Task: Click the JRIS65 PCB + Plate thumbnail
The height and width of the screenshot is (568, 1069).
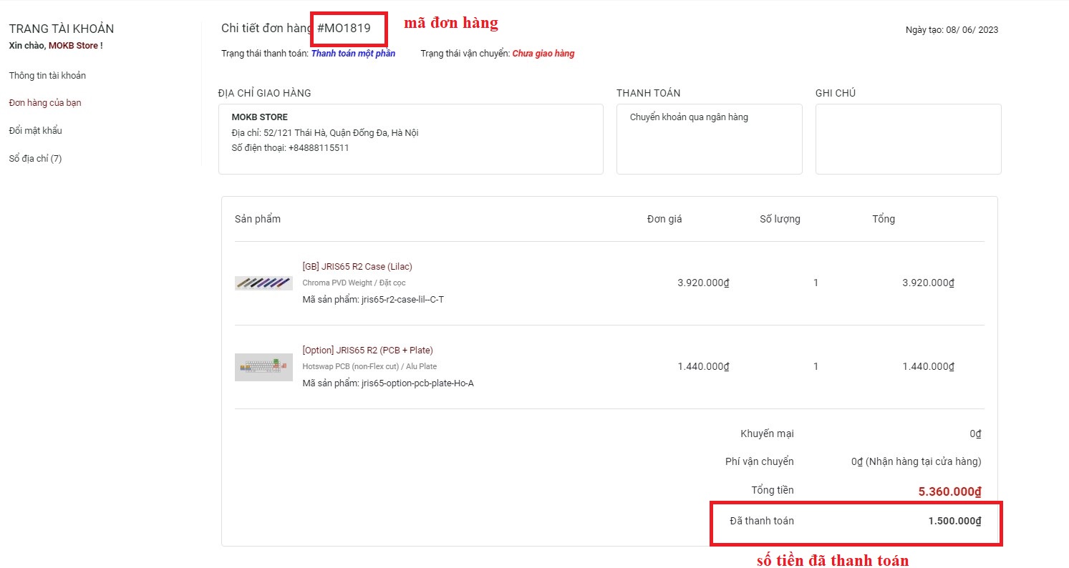Action: click(263, 367)
